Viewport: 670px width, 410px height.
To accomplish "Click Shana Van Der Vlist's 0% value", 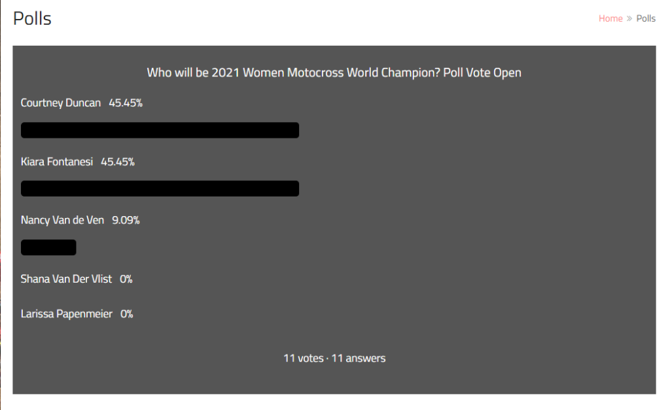I will (126, 279).
